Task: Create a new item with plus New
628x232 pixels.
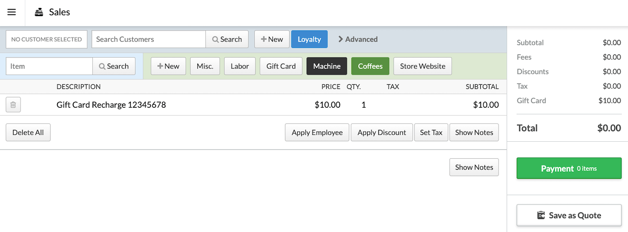Action: tap(168, 66)
